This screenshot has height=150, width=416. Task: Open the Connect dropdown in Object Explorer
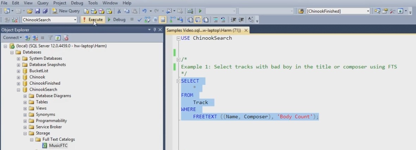click(12, 38)
